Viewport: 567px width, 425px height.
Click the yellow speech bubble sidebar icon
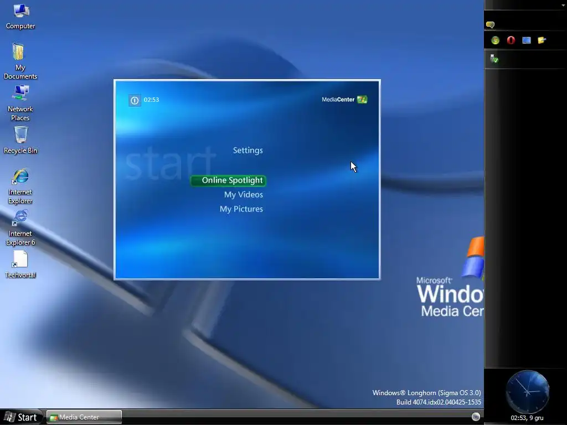491,24
